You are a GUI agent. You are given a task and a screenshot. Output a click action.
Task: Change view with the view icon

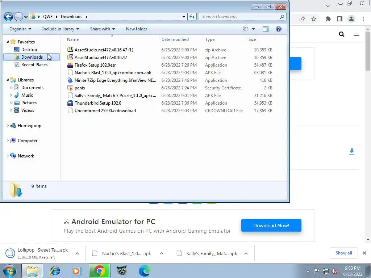coord(246,29)
